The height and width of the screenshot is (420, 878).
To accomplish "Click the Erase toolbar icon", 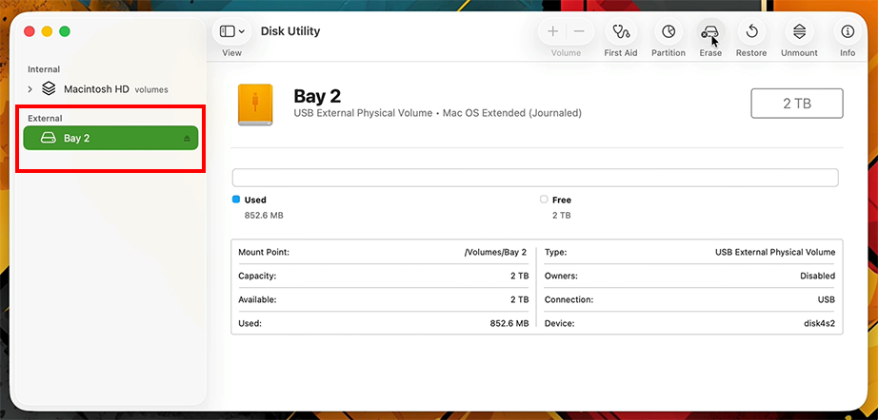I will [x=710, y=32].
